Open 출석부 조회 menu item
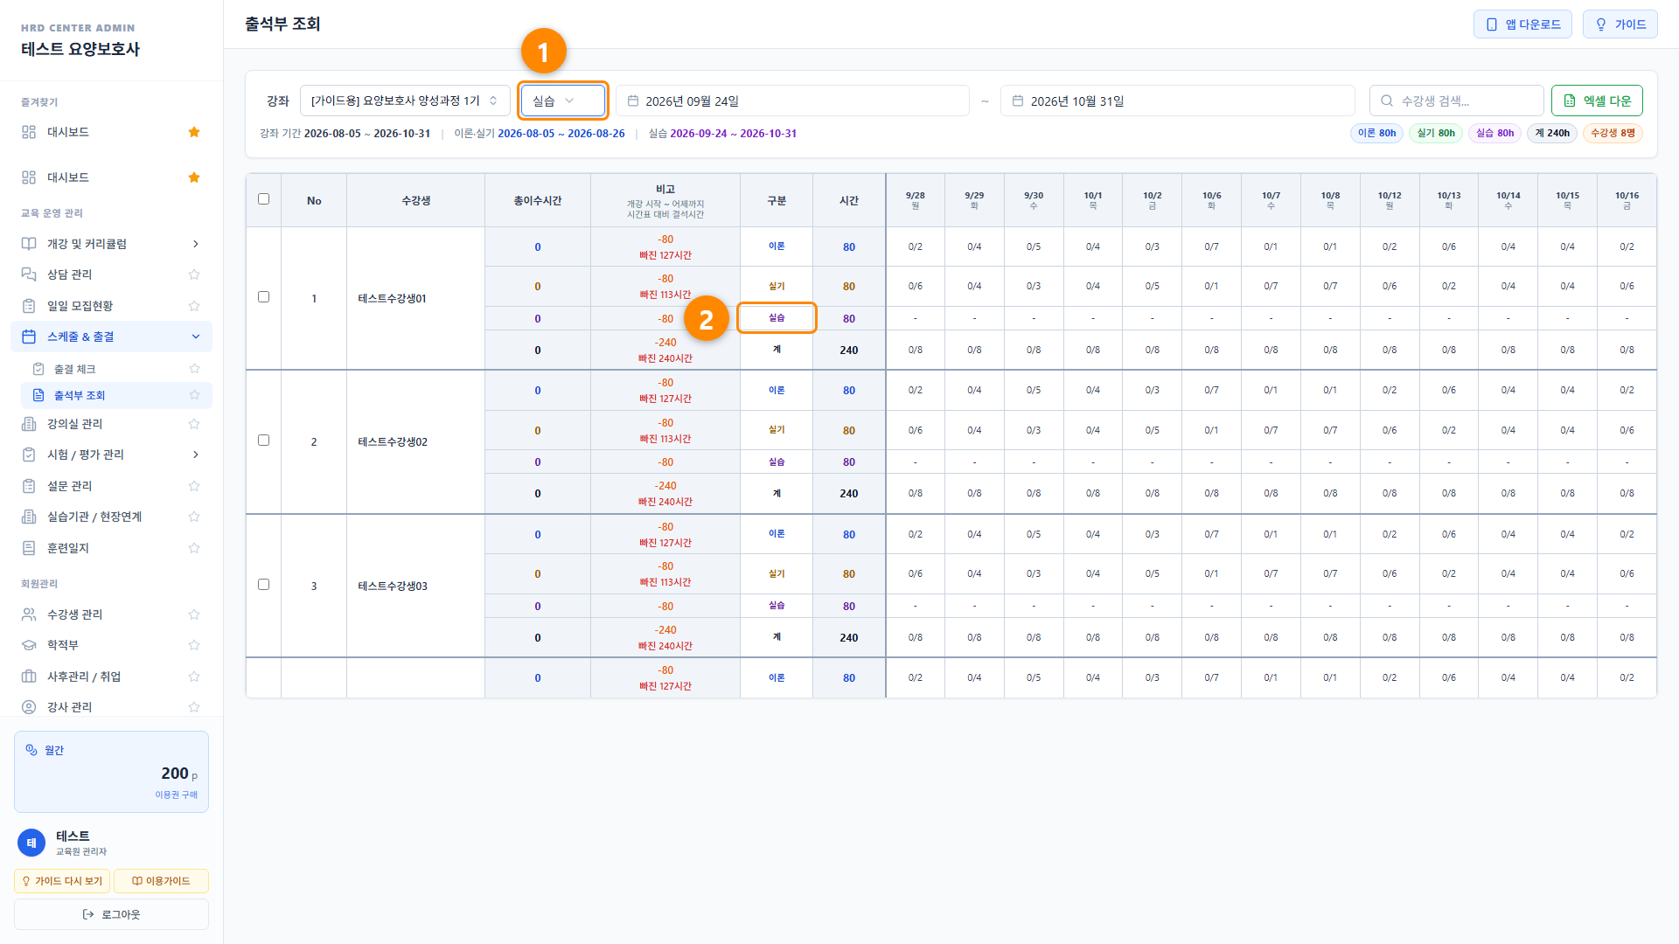Image resolution: width=1679 pixels, height=944 pixels. click(x=116, y=395)
